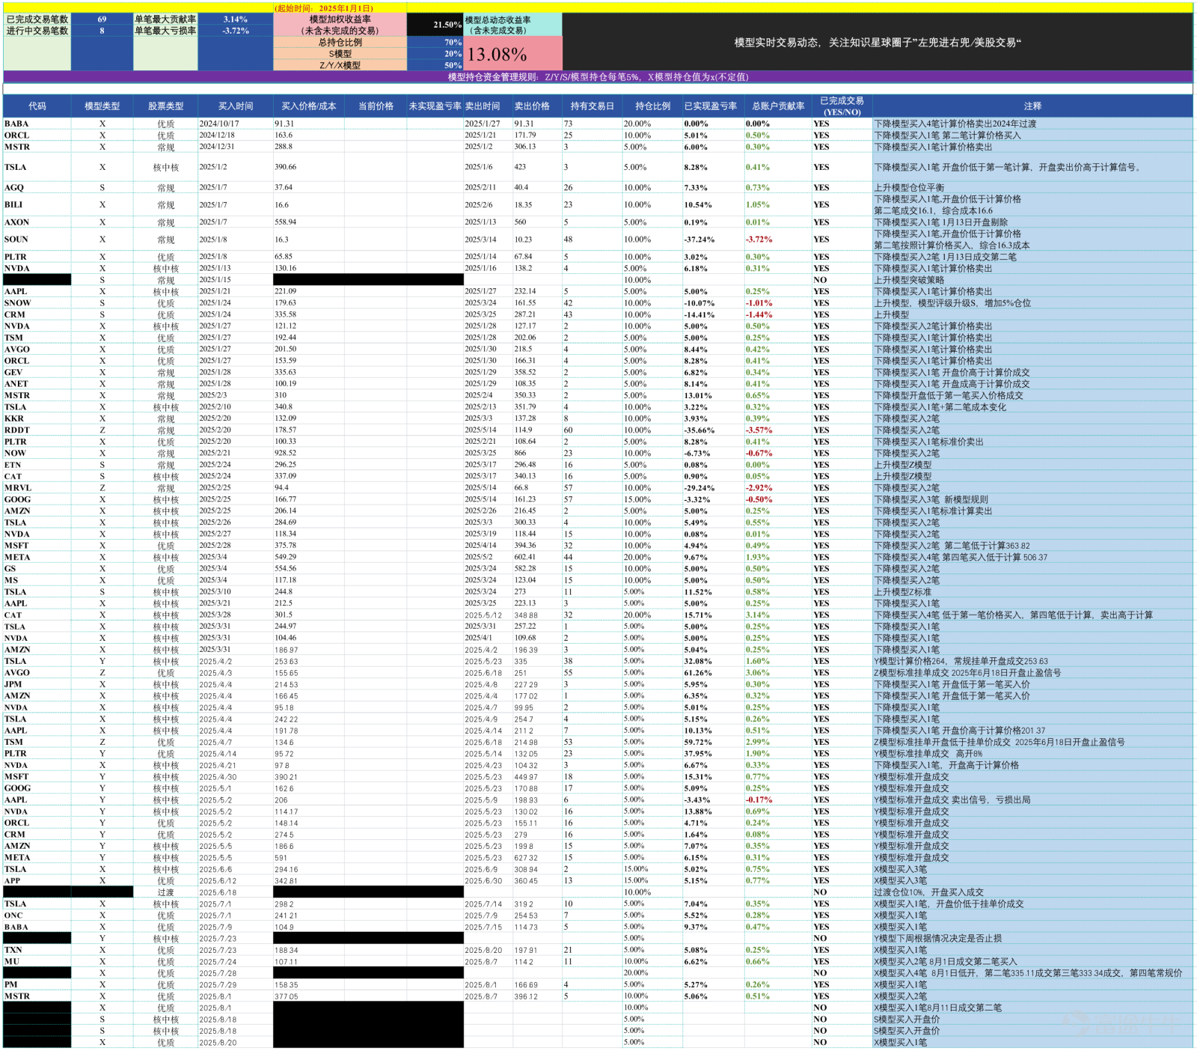Select NOW buy price 928.52
Viewport: 1197px width, 1051px height.
309,453
